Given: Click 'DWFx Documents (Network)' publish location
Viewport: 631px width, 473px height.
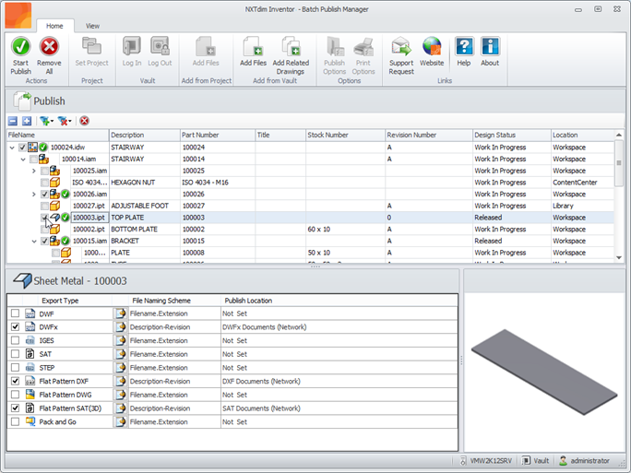Looking at the screenshot, I should click(265, 327).
